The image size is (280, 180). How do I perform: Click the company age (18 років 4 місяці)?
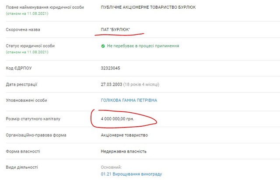pyautogui.click(x=143, y=84)
